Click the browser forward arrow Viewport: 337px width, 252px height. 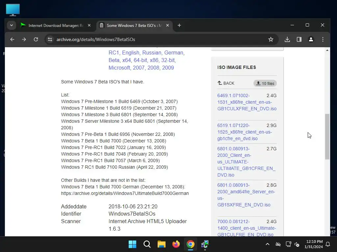24,39
